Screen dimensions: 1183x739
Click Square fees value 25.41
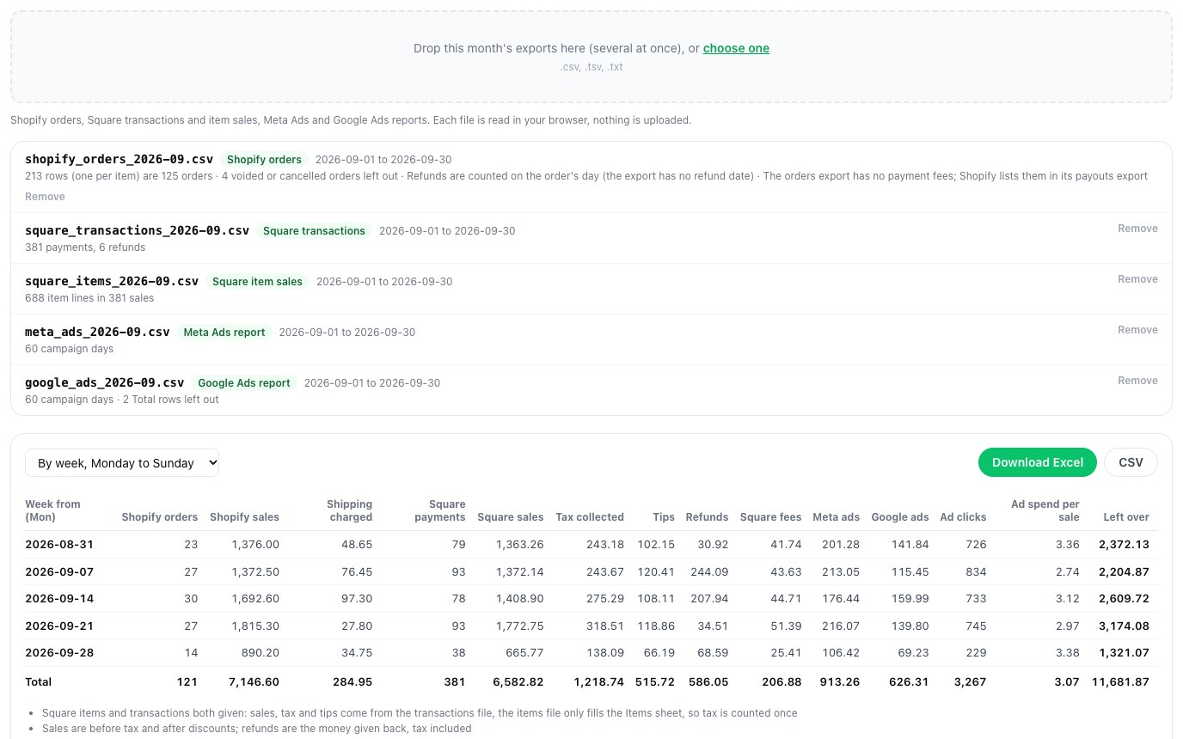click(x=786, y=653)
